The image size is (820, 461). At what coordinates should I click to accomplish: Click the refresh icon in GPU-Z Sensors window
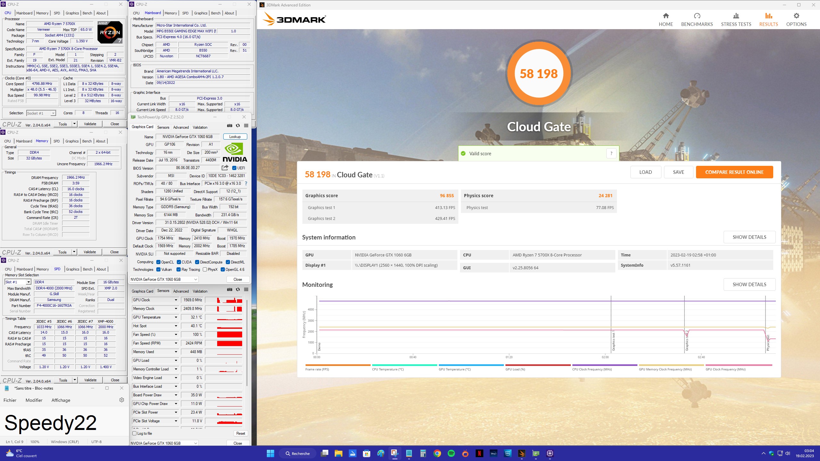coord(238,289)
